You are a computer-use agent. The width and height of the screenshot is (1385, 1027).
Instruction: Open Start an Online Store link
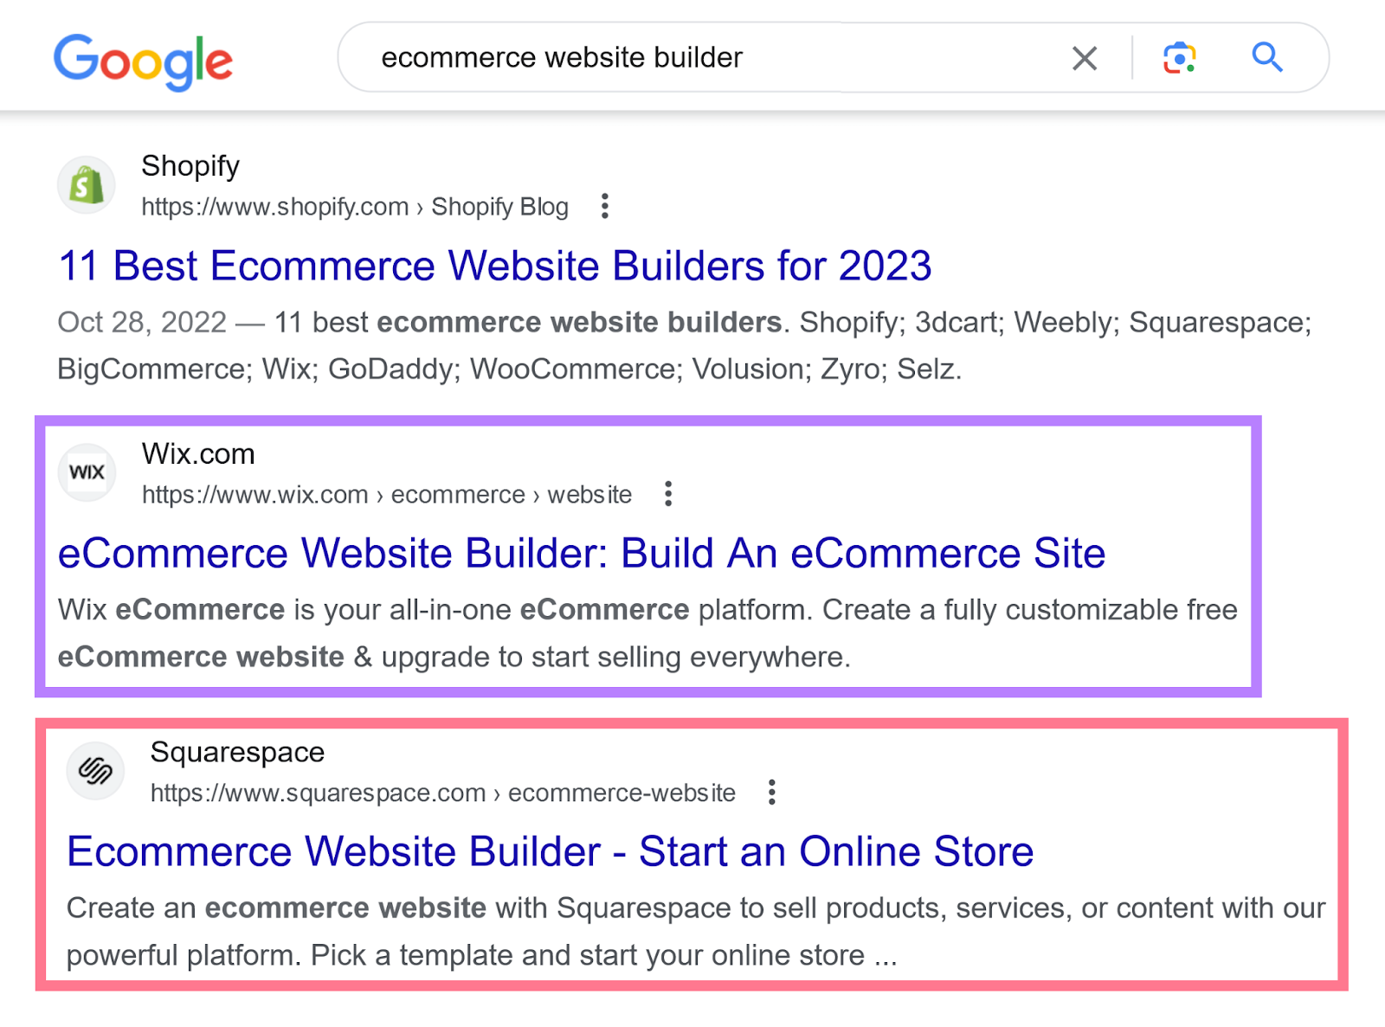[551, 851]
